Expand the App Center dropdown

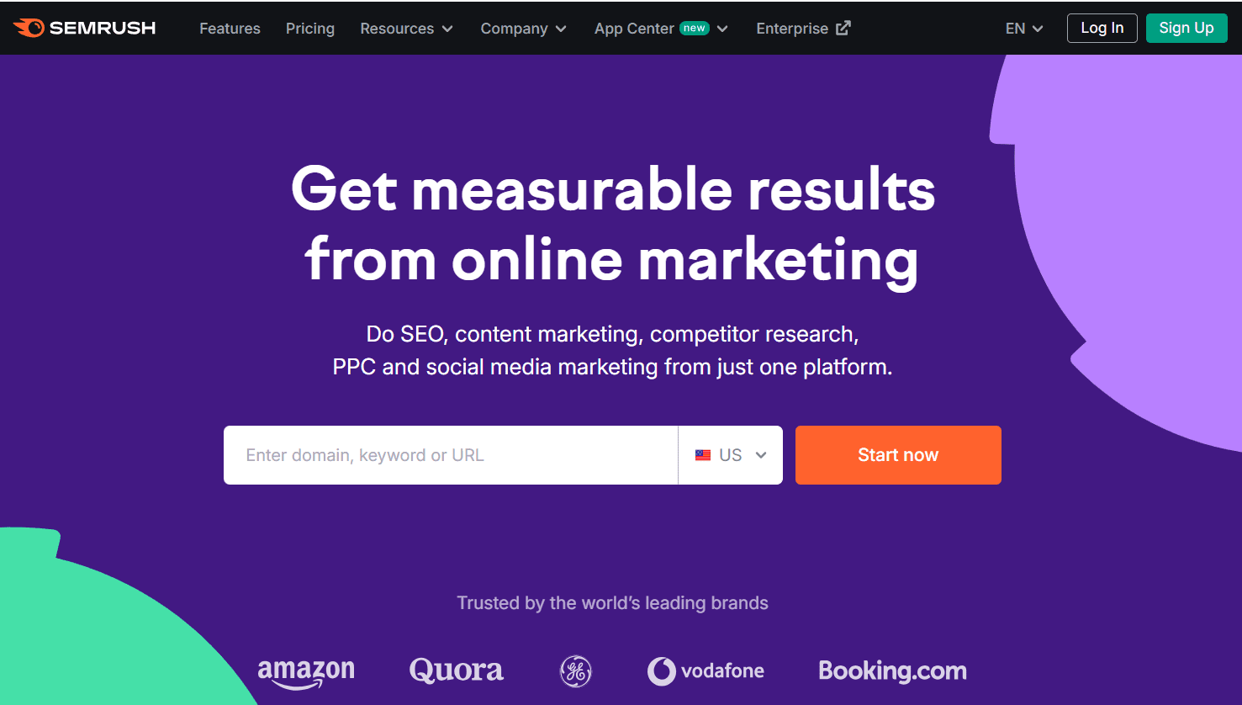661,28
